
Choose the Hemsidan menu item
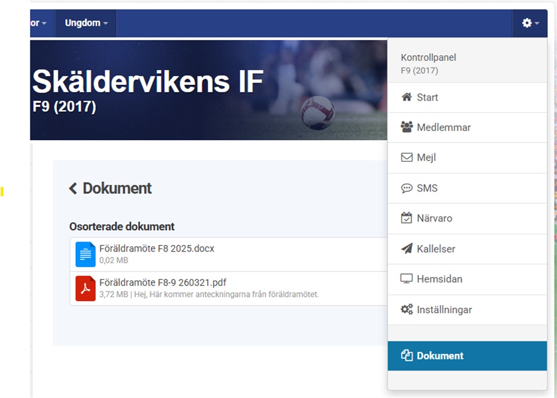[439, 279]
